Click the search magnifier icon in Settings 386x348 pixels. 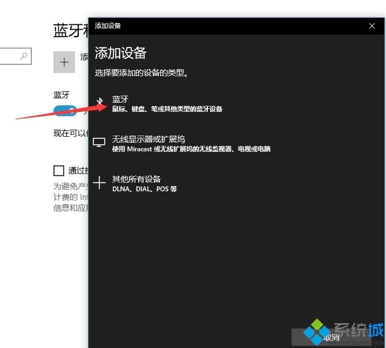point(24,56)
